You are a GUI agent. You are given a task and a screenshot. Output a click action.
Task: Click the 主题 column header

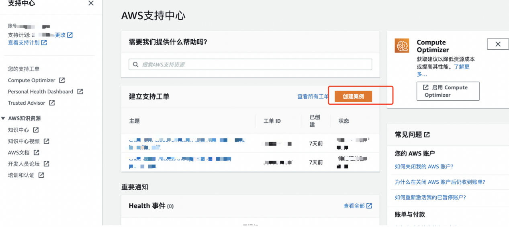(134, 121)
